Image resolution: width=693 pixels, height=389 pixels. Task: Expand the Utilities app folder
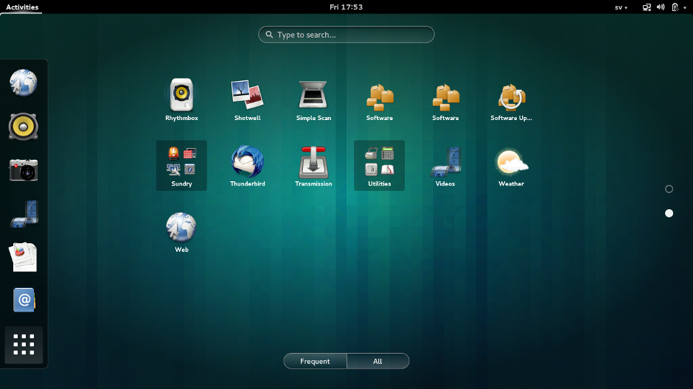(x=379, y=166)
